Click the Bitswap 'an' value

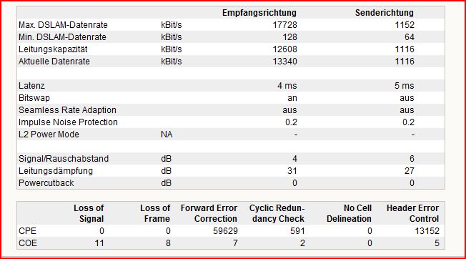click(x=292, y=98)
